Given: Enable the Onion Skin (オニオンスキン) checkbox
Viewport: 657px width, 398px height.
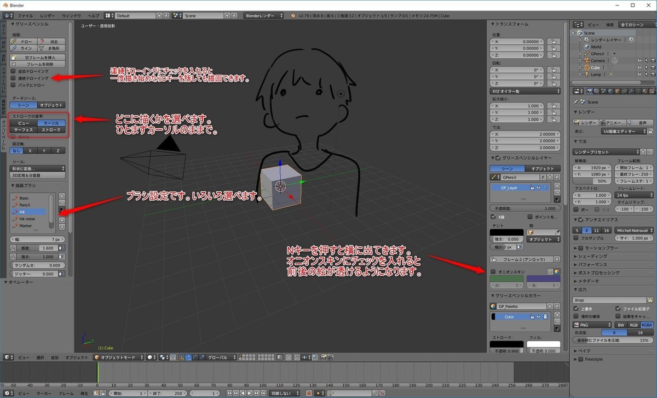Looking at the screenshot, I should click(x=493, y=271).
